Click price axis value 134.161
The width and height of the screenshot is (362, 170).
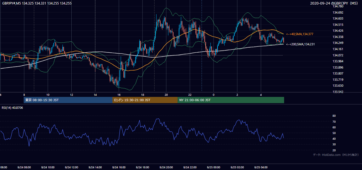338,49
